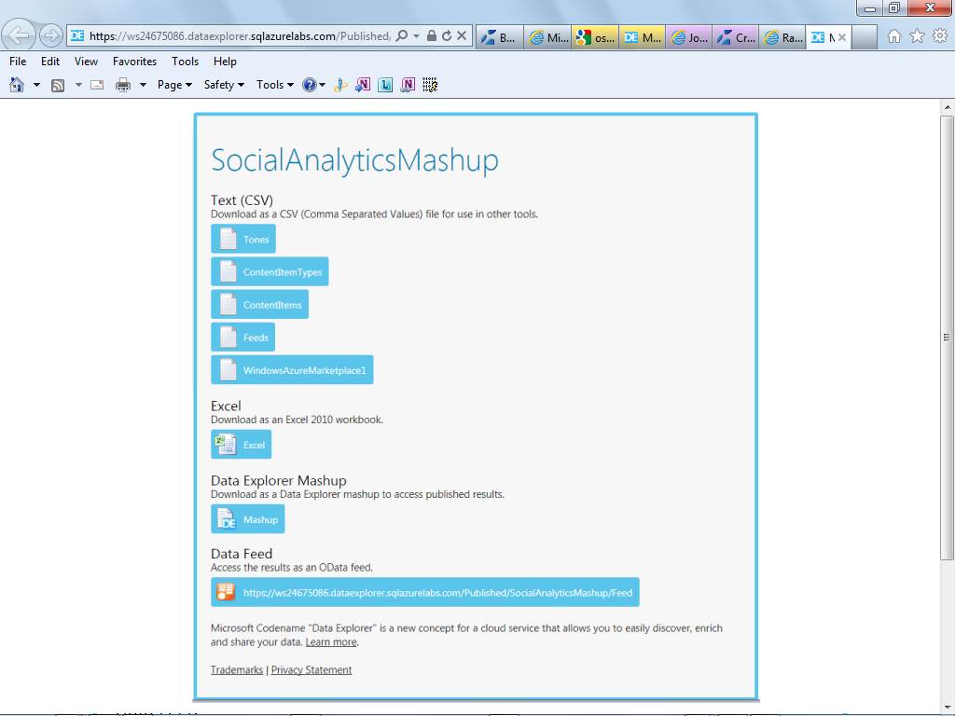Expand the Print dropdown arrow

click(x=143, y=85)
